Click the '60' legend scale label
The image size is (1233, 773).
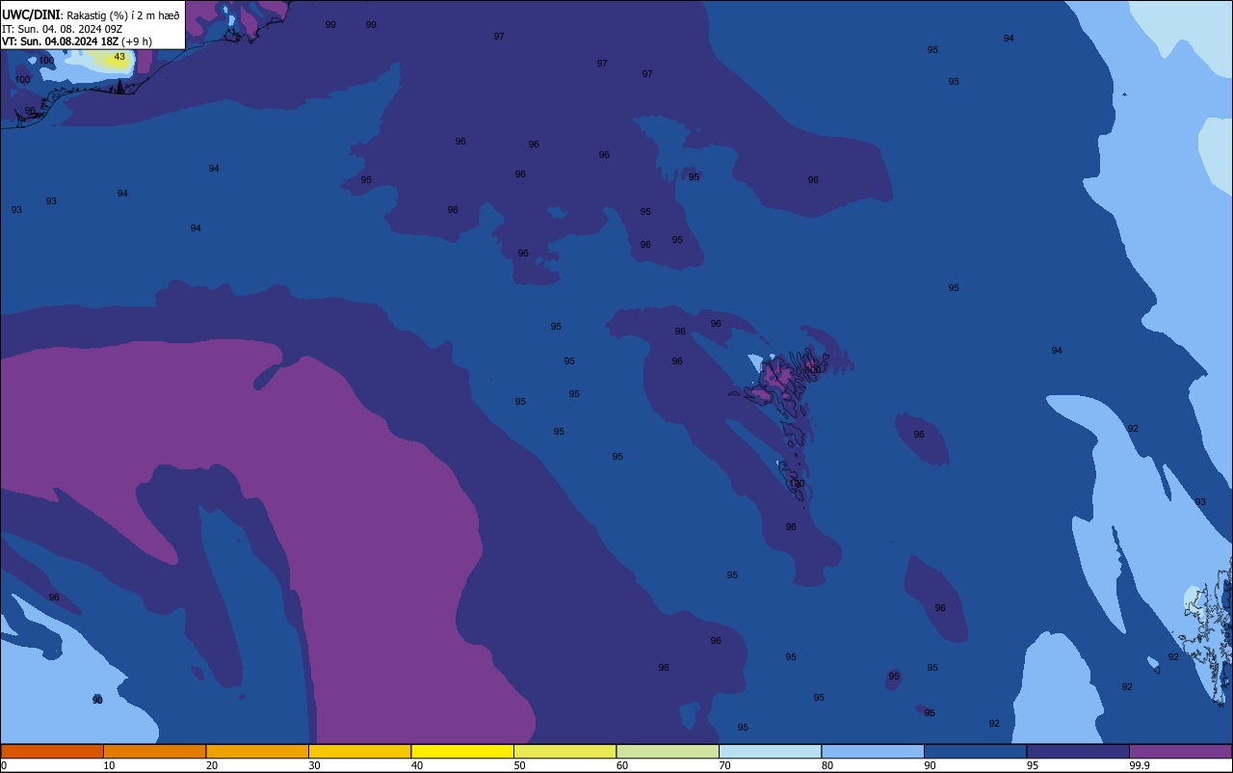click(x=622, y=765)
